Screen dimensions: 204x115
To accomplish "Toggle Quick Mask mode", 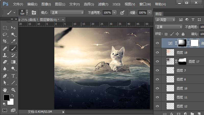I will click(5, 110).
